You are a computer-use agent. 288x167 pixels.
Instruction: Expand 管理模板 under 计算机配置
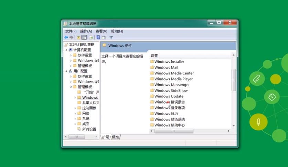[71, 66]
